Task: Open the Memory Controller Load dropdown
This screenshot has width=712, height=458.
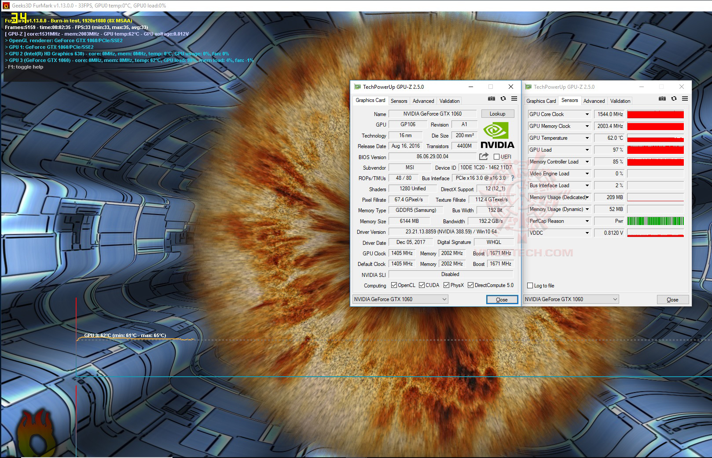Action: click(x=587, y=162)
